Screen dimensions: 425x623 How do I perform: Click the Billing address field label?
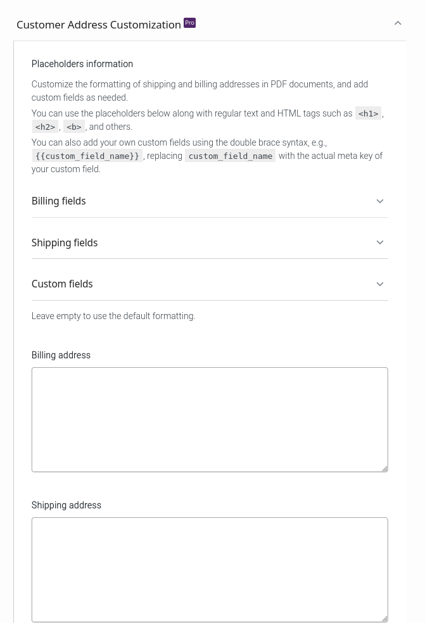pos(61,355)
